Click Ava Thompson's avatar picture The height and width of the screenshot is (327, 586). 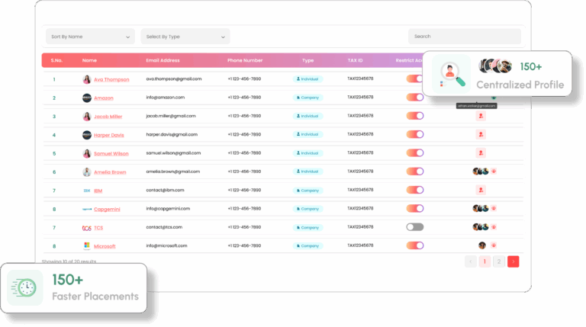click(x=86, y=79)
